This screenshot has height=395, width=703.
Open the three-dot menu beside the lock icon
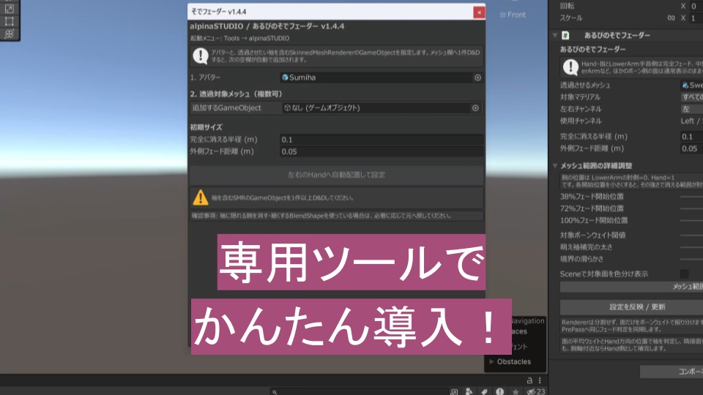tap(540, 380)
